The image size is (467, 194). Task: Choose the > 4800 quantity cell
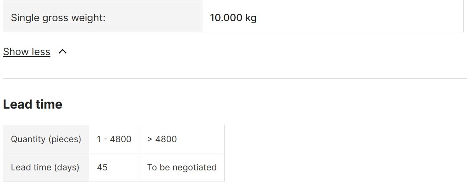click(182, 139)
